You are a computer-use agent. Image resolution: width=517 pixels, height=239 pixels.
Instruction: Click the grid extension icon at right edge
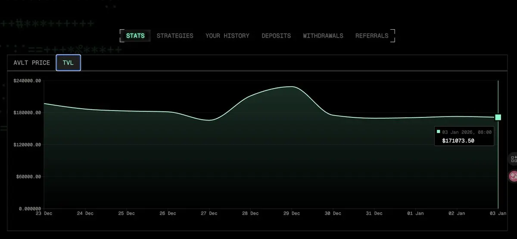(x=514, y=159)
